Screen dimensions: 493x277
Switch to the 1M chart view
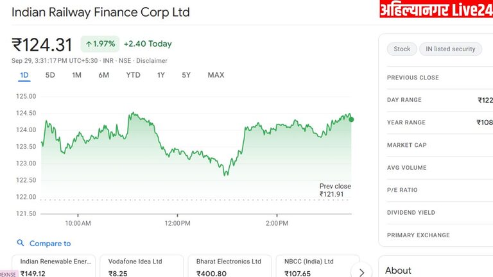pos(76,75)
